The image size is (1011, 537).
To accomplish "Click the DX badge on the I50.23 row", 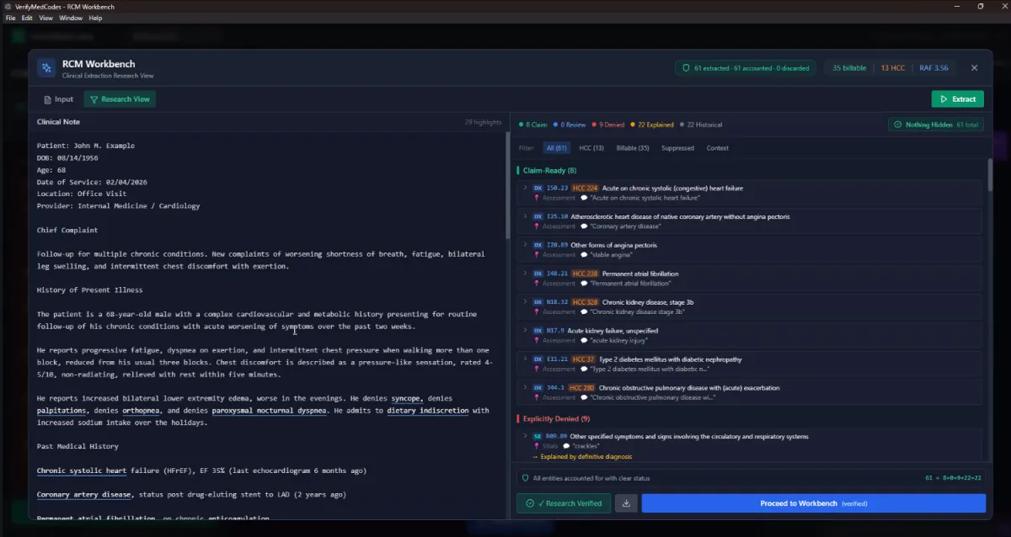I will pos(538,189).
